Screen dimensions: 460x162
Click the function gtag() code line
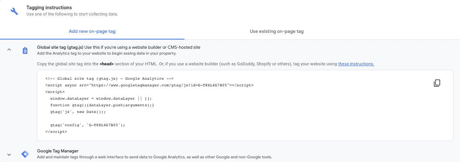tap(102, 105)
